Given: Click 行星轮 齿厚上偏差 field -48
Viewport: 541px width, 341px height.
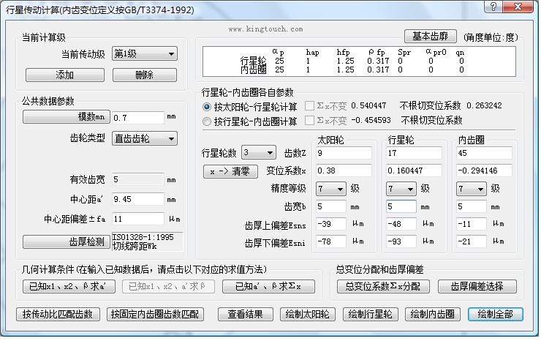Looking at the screenshot, I should tap(401, 224).
